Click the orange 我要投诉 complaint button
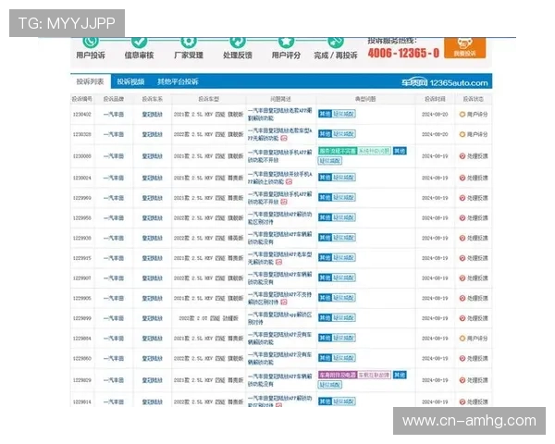This screenshot has width=555, height=444. (464, 47)
